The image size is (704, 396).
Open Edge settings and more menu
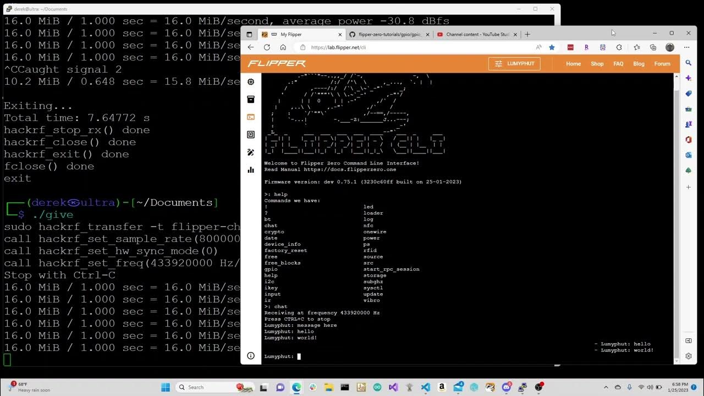[x=687, y=47]
